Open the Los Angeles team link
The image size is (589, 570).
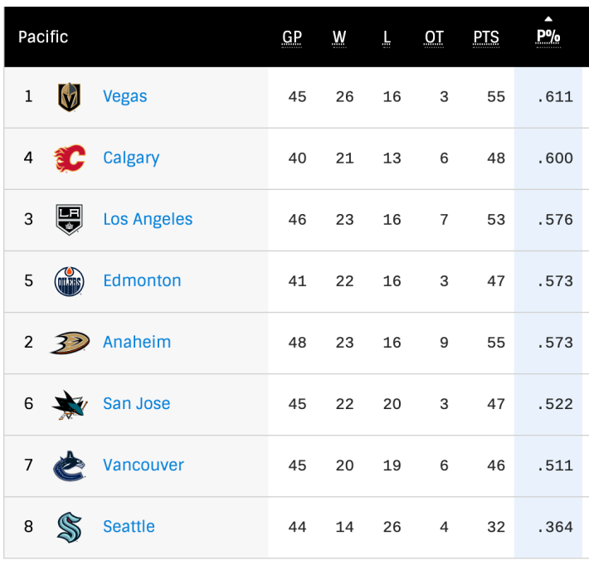148,219
